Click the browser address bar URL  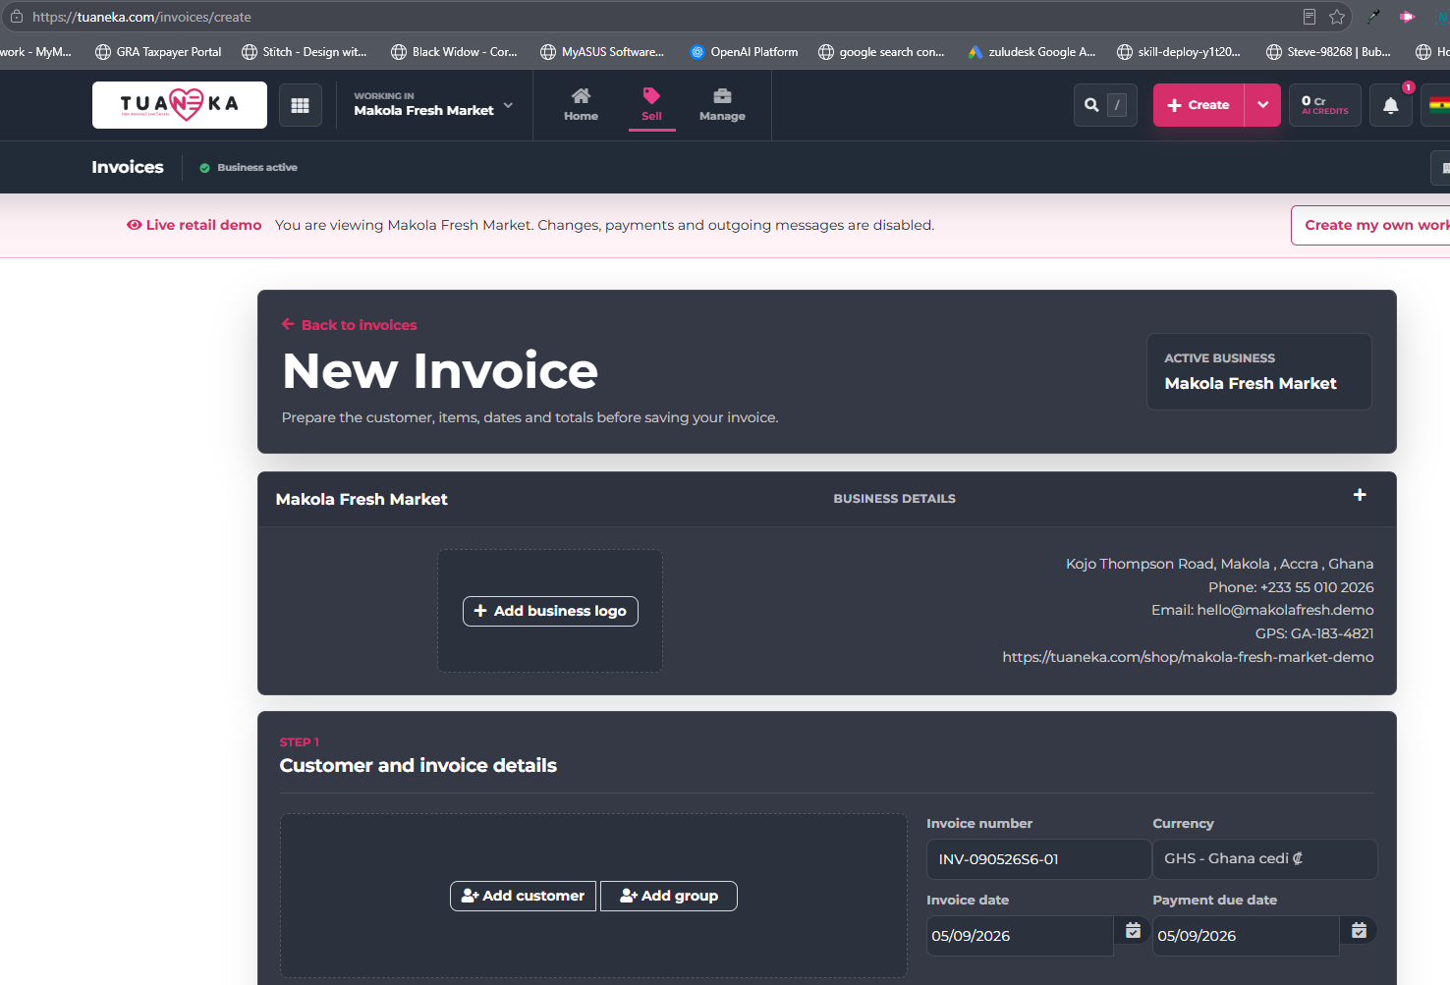[141, 17]
